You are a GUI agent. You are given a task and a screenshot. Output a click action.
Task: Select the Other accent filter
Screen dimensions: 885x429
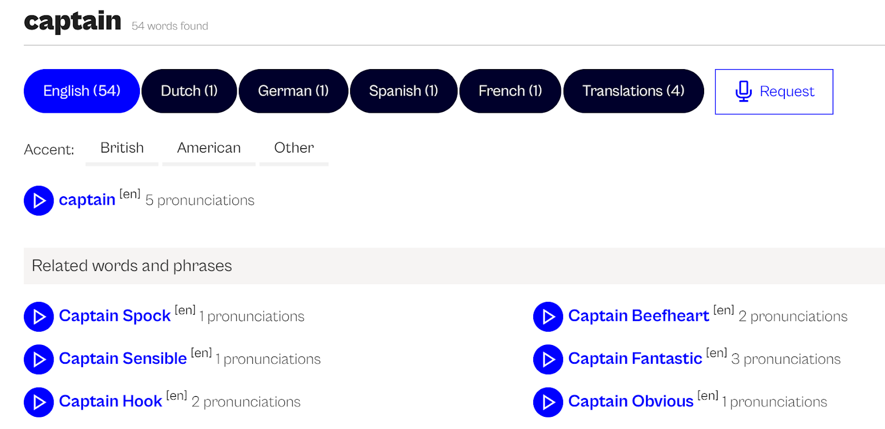click(294, 148)
